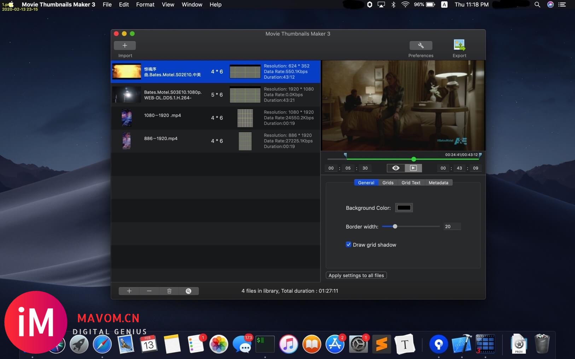
Task: Select the 624 * 352 Bates.Motel.S02E10 file thumbnail
Action: [x=127, y=72]
